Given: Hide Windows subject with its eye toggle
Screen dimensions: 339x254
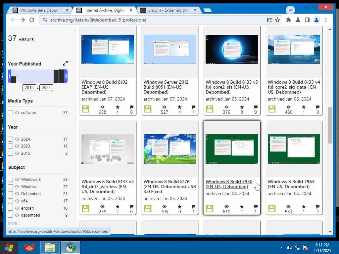Looking at the screenshot, I should tap(17, 187).
